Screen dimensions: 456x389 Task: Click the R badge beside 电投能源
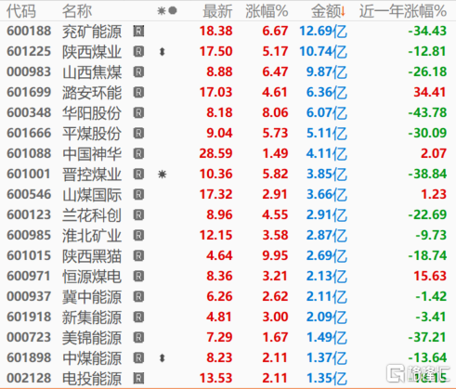coord(138,379)
